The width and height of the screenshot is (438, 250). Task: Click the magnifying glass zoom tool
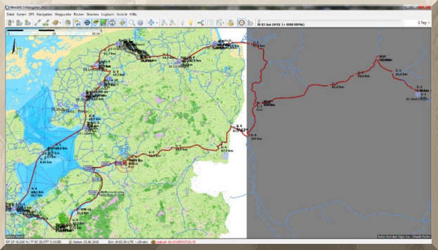point(132,23)
